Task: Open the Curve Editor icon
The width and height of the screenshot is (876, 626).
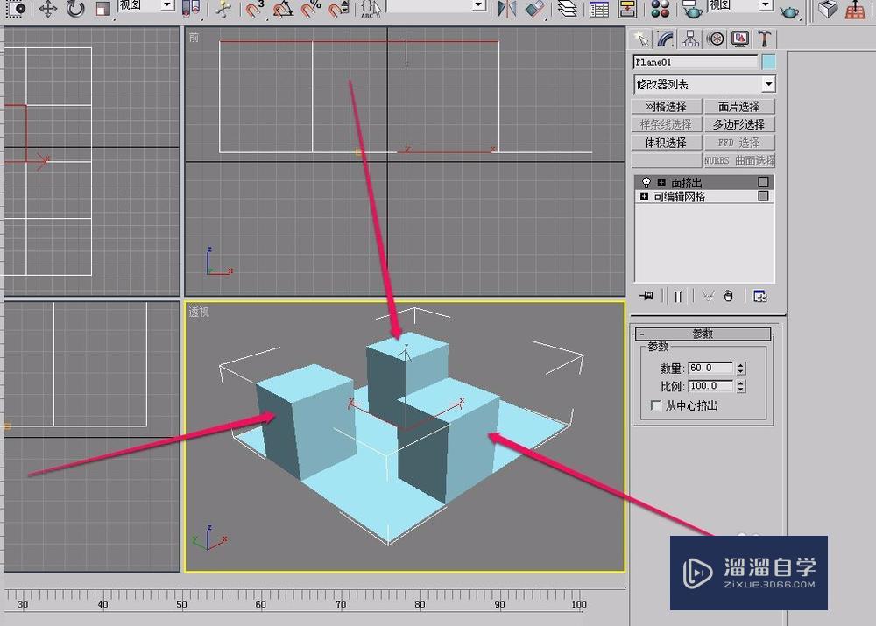Action: coord(599,9)
